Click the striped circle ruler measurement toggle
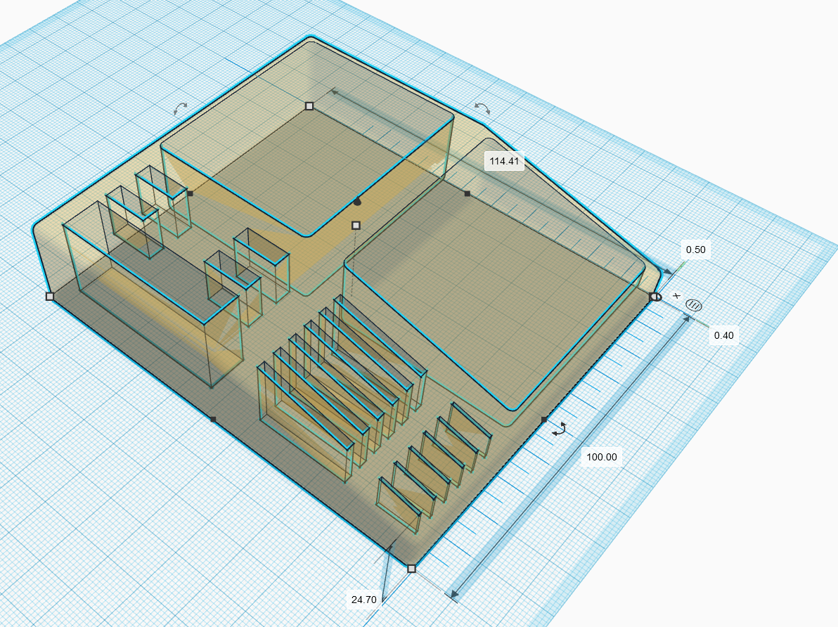838x627 pixels. 694,305
